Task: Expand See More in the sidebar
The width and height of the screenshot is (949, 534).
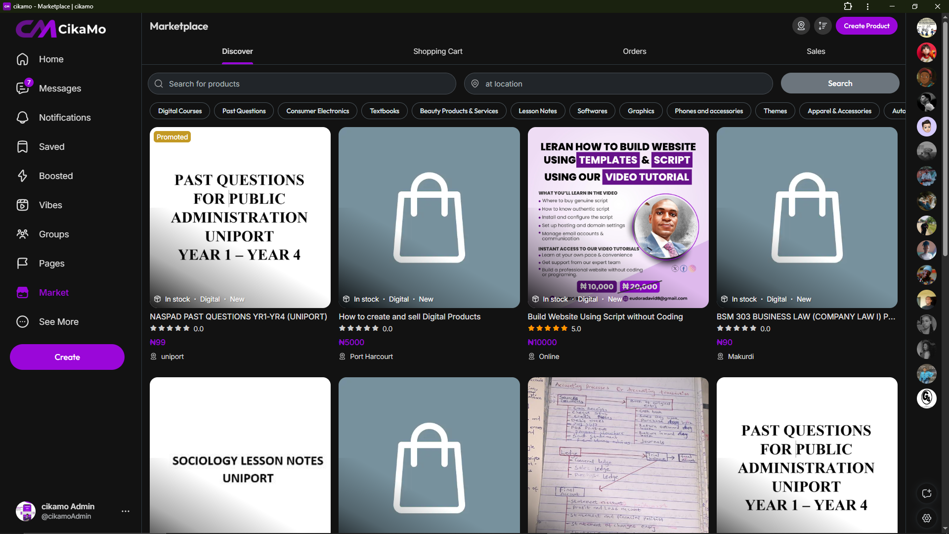Action: 58,321
